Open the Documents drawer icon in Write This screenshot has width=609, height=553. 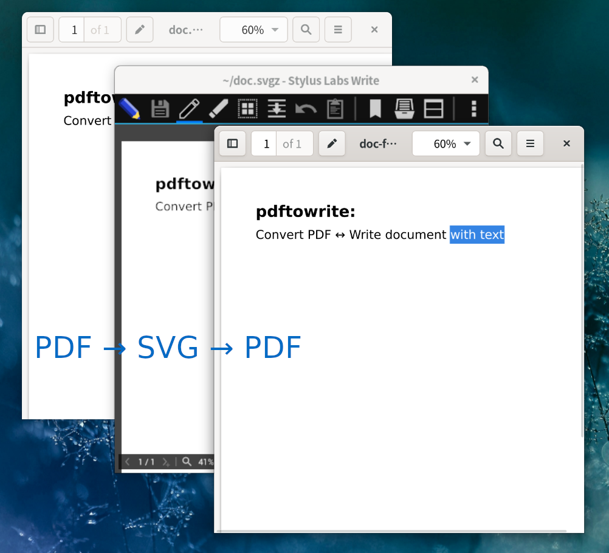(404, 108)
